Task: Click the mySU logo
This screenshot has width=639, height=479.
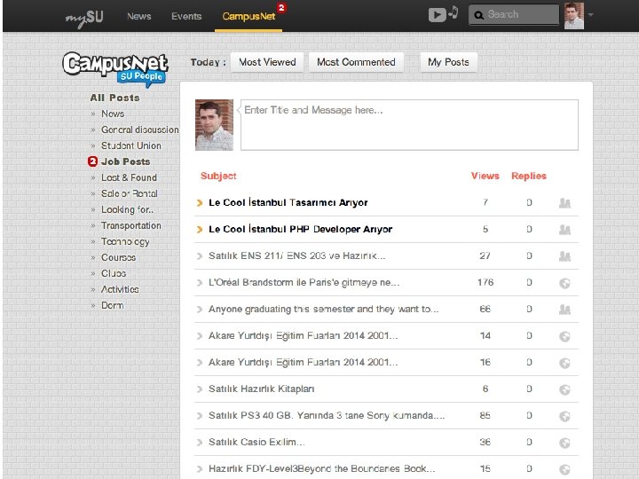Action: [84, 18]
